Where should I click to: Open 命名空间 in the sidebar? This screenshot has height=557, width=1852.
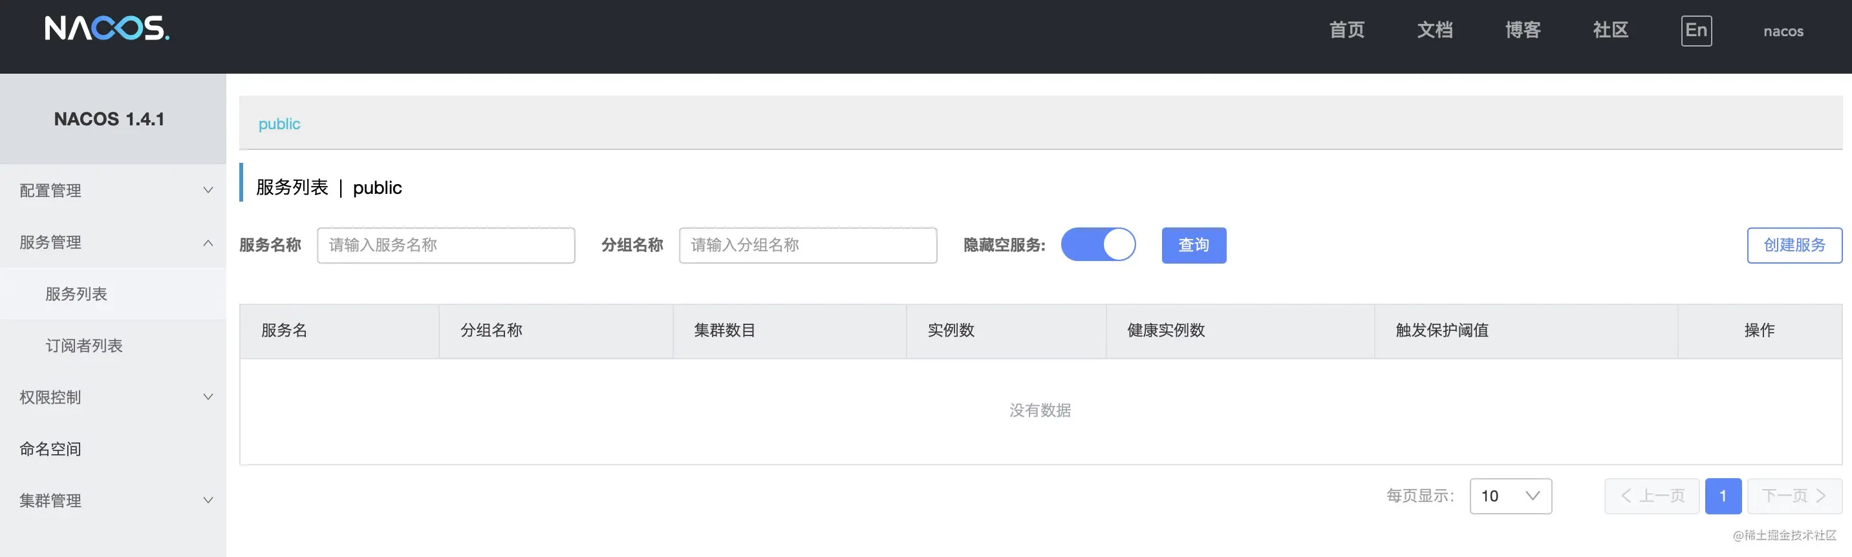tap(113, 448)
